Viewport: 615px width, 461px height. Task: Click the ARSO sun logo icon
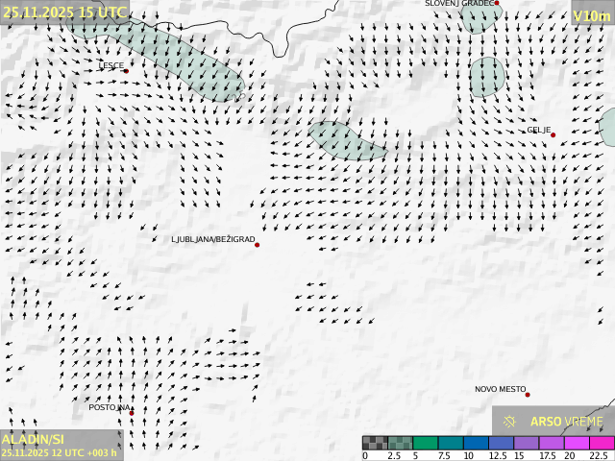(510, 422)
